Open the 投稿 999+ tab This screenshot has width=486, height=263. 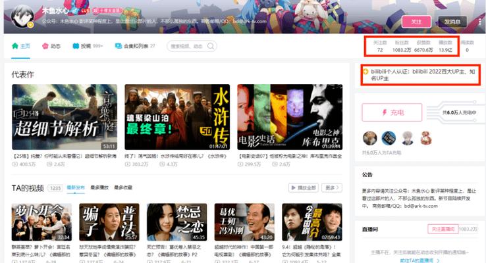(x=88, y=46)
